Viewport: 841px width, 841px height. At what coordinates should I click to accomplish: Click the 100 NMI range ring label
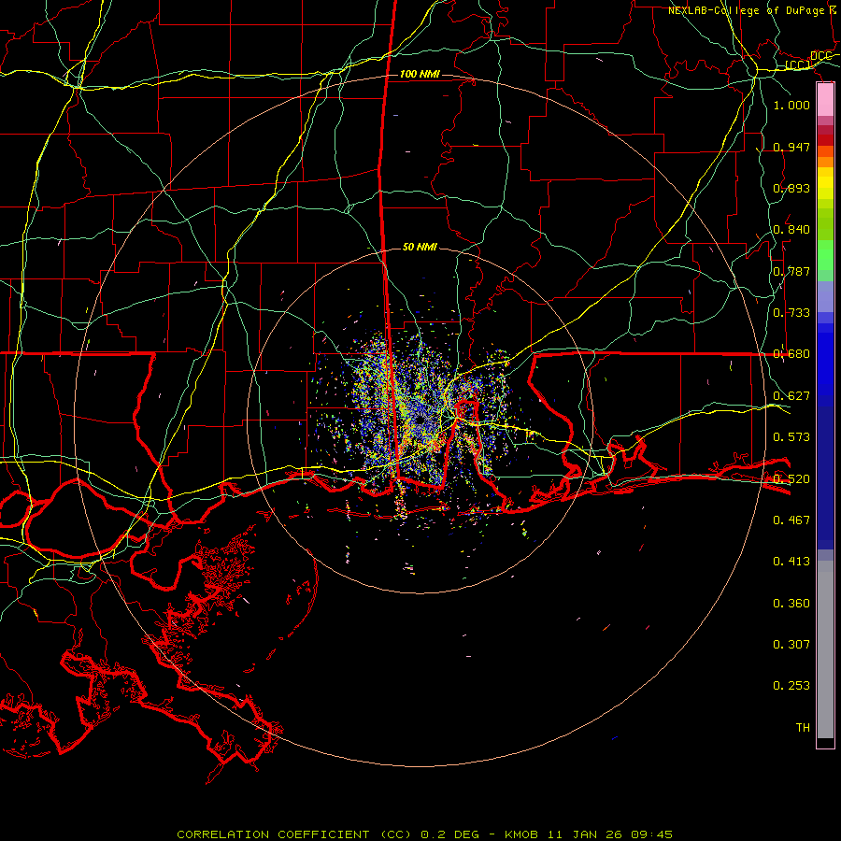pos(420,74)
